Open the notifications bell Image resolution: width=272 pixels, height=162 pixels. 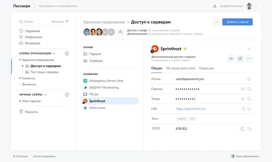click(x=215, y=6)
